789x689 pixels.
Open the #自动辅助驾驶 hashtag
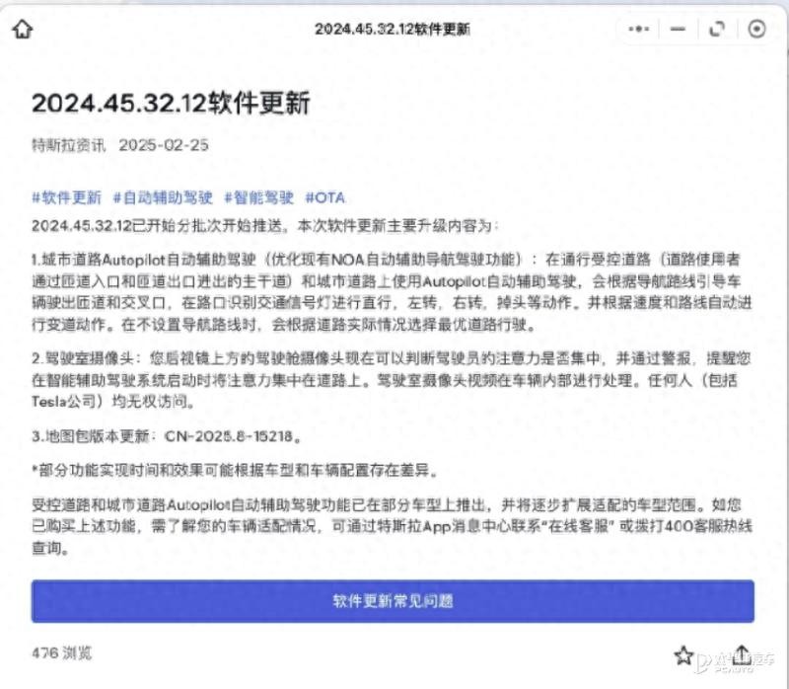coord(162,197)
